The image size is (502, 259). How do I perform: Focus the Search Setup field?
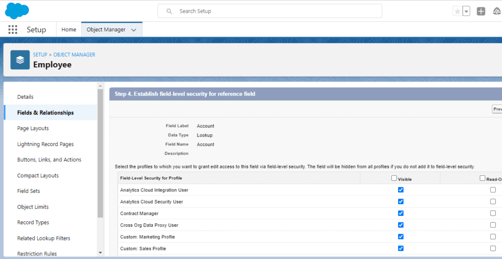[270, 11]
